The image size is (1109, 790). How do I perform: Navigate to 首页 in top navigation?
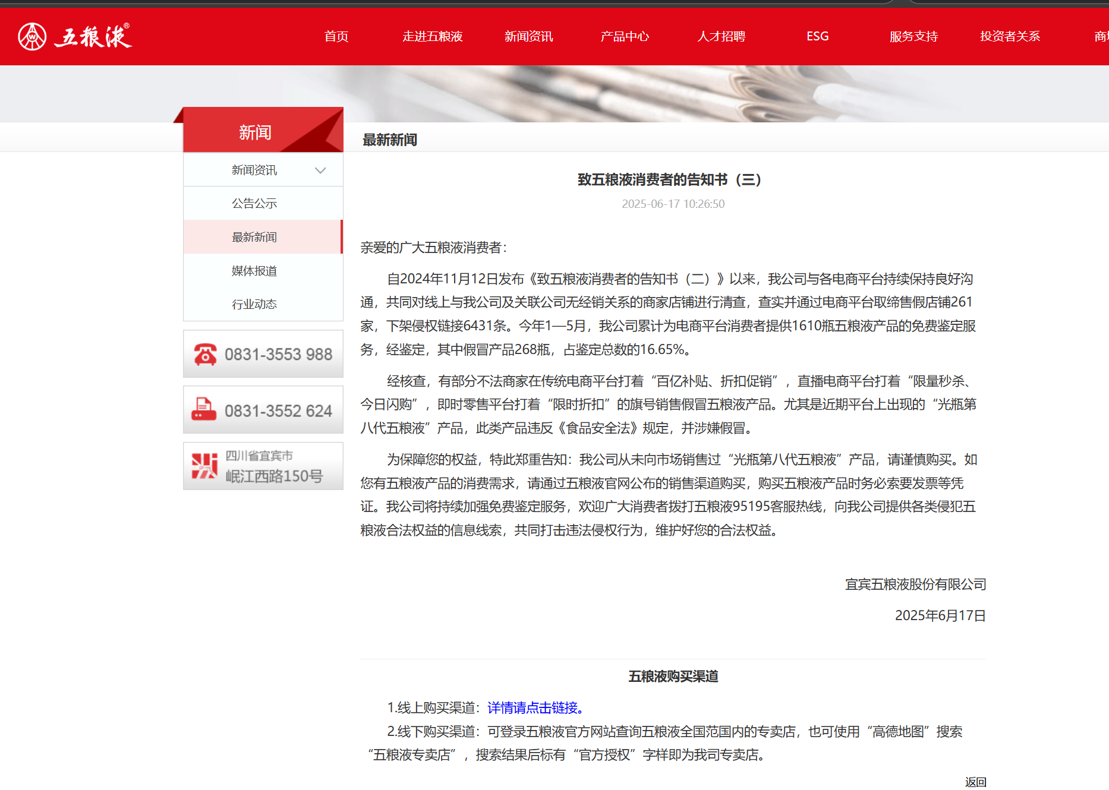tap(336, 36)
